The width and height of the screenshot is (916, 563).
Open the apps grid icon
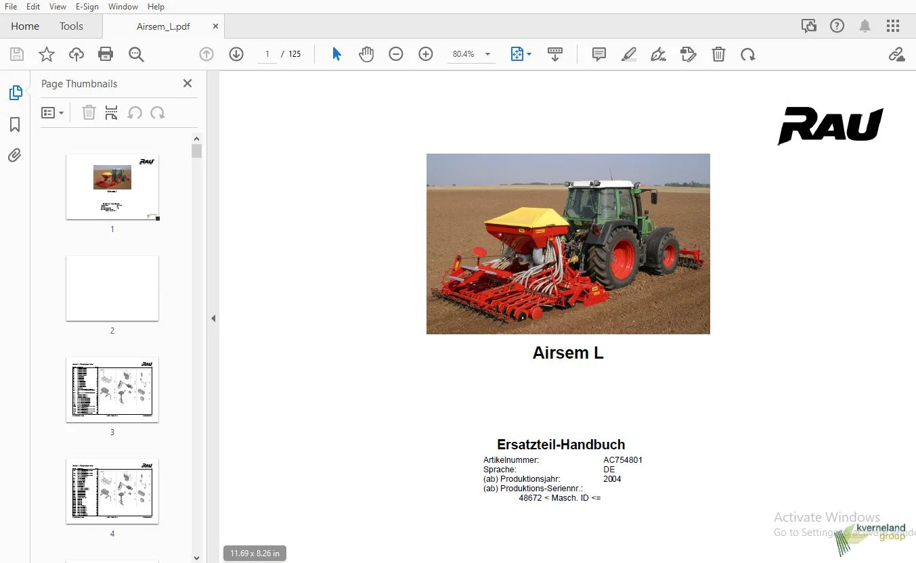[x=893, y=26]
